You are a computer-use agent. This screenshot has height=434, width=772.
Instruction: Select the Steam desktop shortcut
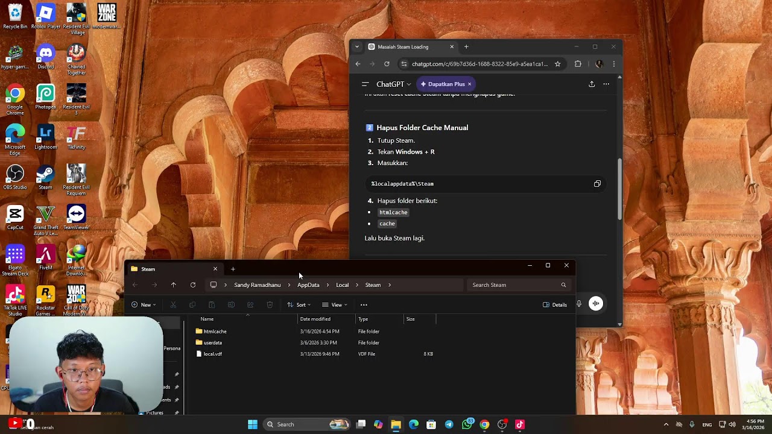(46, 177)
